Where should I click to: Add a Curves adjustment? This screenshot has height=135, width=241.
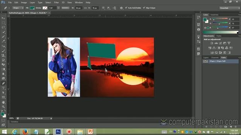220,43
